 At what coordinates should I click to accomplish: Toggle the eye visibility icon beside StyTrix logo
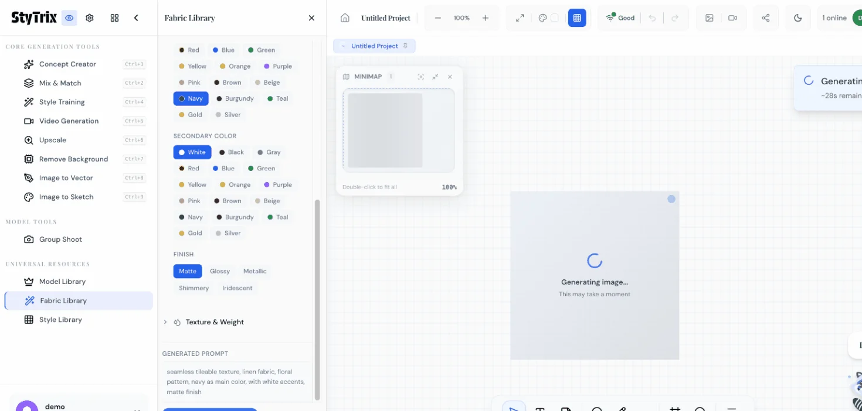69,18
